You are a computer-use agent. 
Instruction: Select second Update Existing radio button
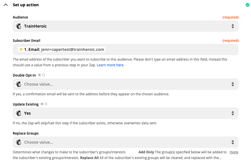(x=46, y=104)
